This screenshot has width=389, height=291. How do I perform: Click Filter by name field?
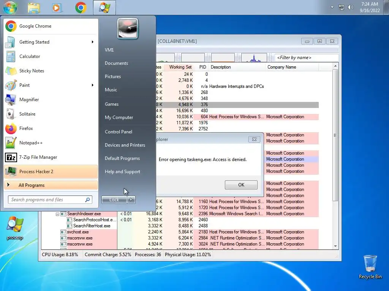307,58
